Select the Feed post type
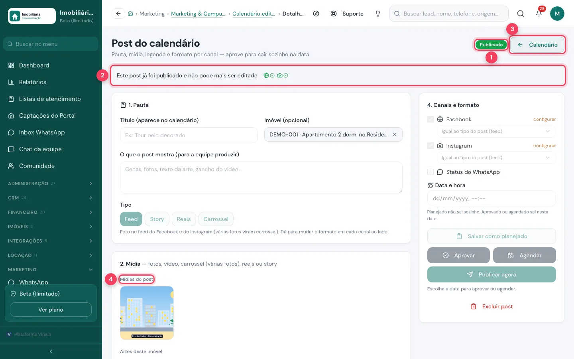Viewport: 574px width, 359px height. pyautogui.click(x=131, y=219)
